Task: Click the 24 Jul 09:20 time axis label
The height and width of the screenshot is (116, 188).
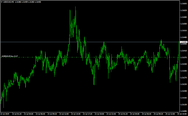Action: click(x=159, y=114)
